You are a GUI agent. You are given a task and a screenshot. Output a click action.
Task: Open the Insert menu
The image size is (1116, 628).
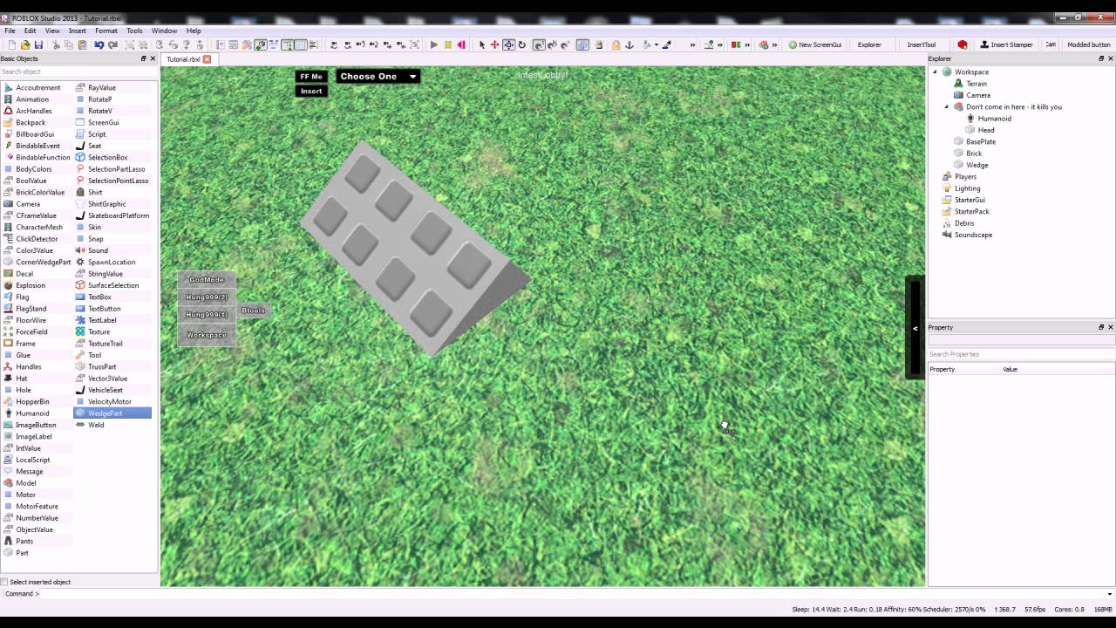[x=78, y=31]
